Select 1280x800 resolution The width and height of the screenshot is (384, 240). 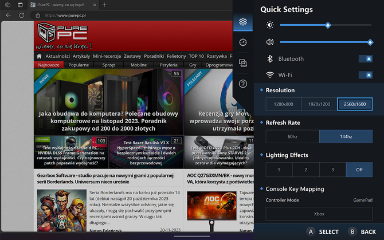point(283,104)
